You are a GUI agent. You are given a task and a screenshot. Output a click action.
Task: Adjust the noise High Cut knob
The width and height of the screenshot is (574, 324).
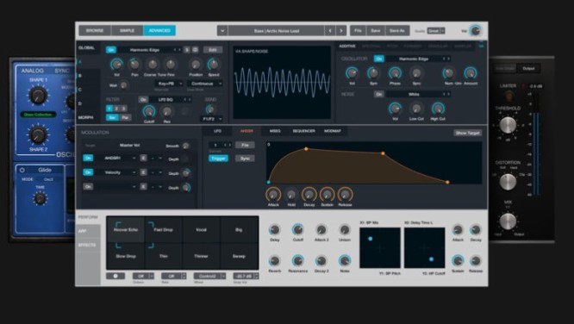pyautogui.click(x=438, y=109)
